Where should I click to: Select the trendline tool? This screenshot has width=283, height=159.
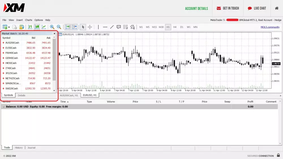click(x=112, y=27)
